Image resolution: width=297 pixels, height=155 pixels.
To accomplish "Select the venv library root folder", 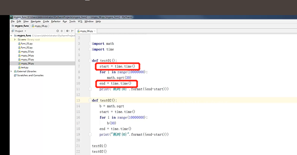I will tap(29, 39).
